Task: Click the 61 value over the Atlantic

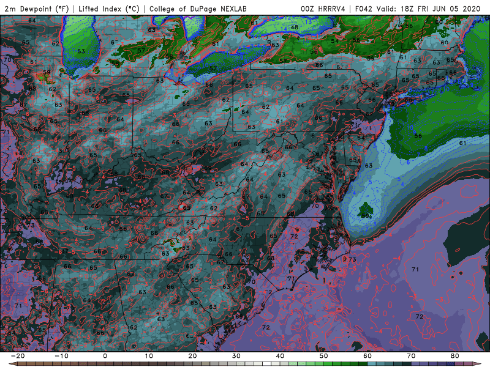Action: [463, 143]
